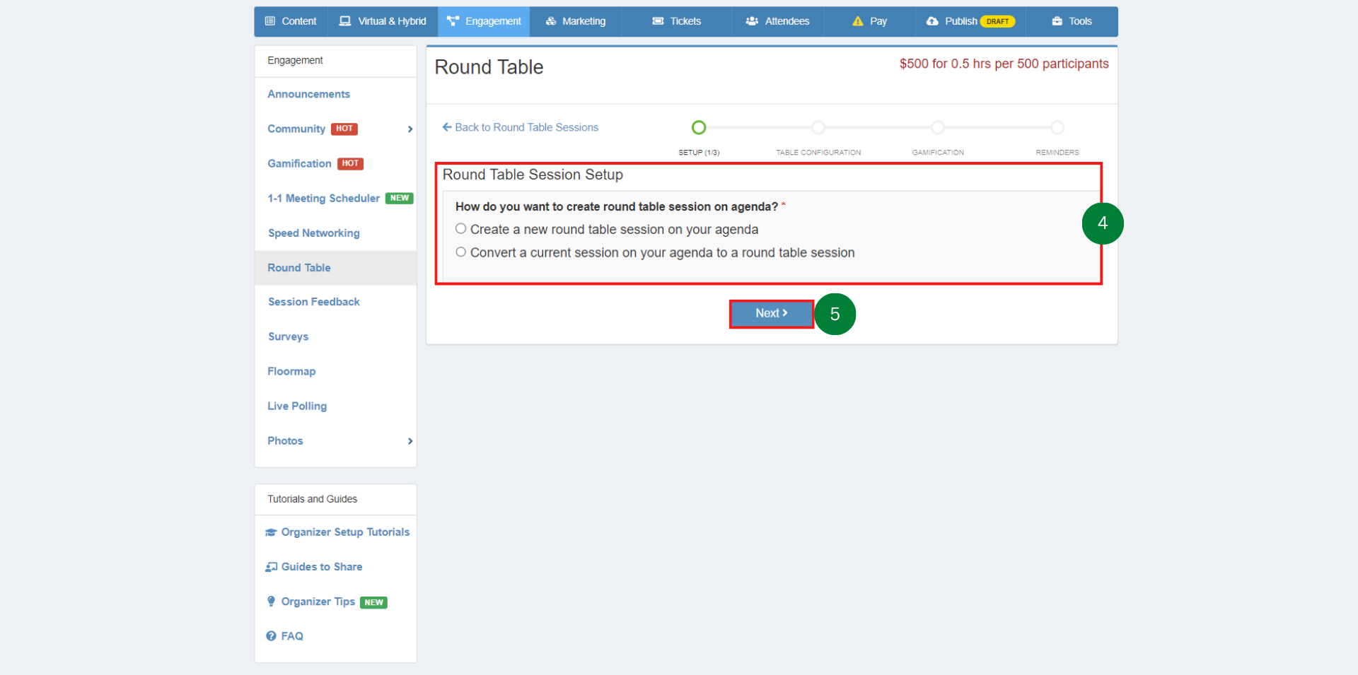
Task: Open Organizer Setup Tutorials
Action: (344, 532)
